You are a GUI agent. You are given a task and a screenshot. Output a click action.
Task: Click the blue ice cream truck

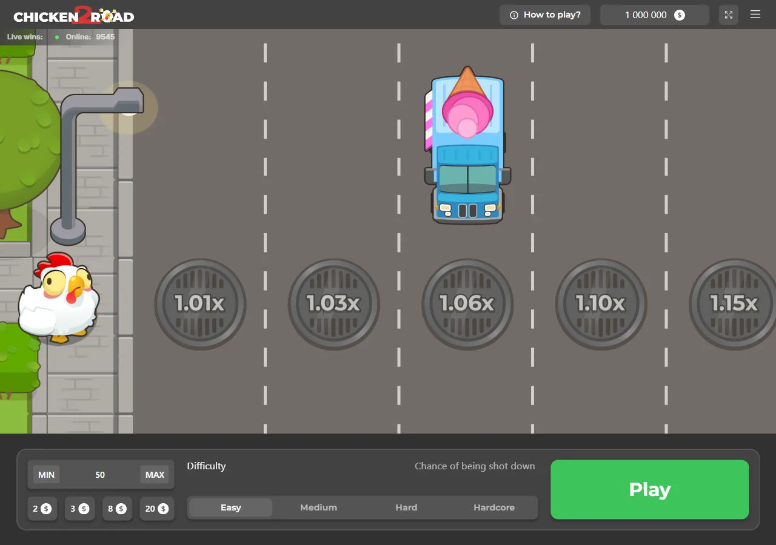pyautogui.click(x=467, y=145)
